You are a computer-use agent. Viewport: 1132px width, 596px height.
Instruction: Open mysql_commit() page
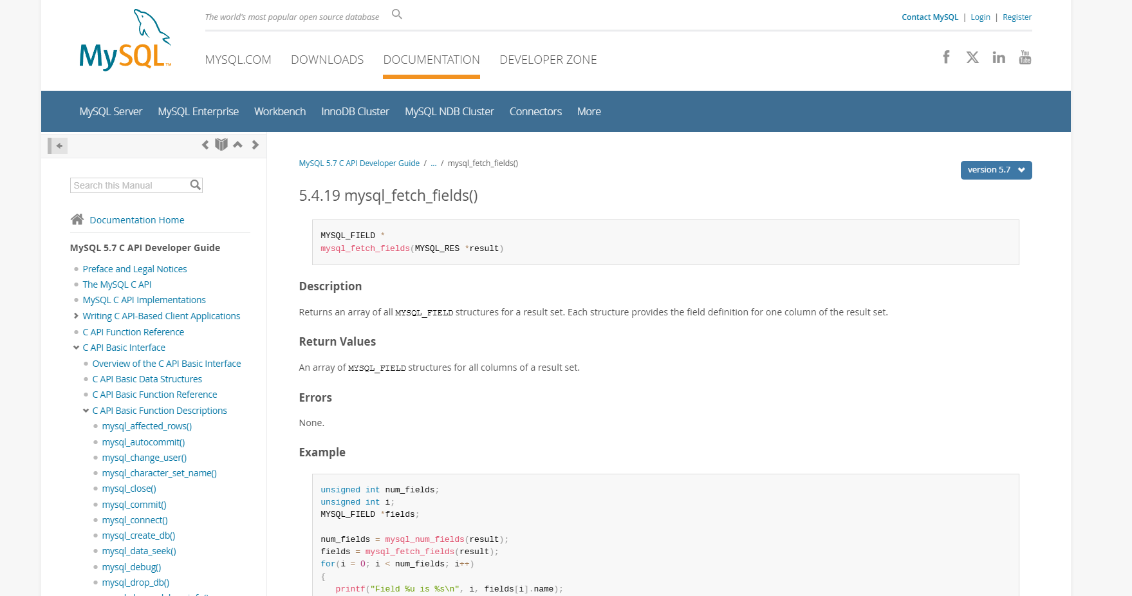135,505
